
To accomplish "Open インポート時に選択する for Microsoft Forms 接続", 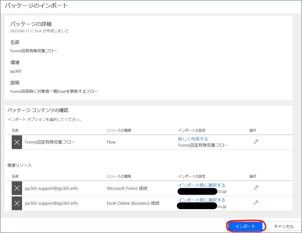I will click(x=201, y=185).
